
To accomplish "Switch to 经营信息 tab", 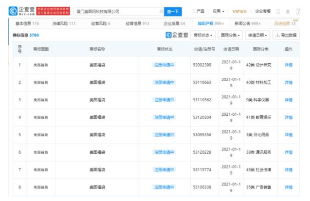I will click(137, 23).
